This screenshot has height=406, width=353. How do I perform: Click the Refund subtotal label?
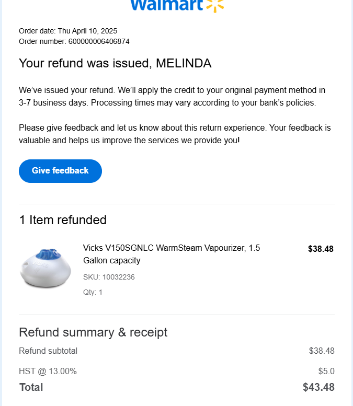(x=48, y=351)
